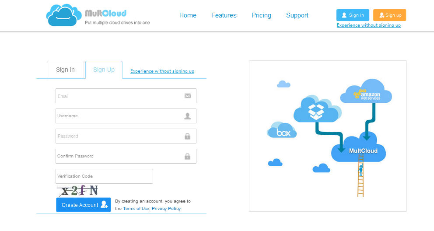Open Experience without signing up beside tabs
This screenshot has width=434, height=231.
pyautogui.click(x=162, y=71)
